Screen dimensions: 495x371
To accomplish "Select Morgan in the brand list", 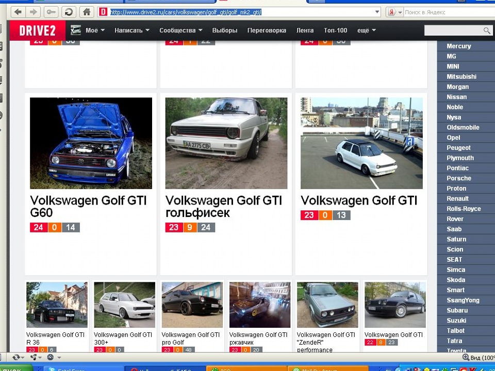I will point(457,87).
